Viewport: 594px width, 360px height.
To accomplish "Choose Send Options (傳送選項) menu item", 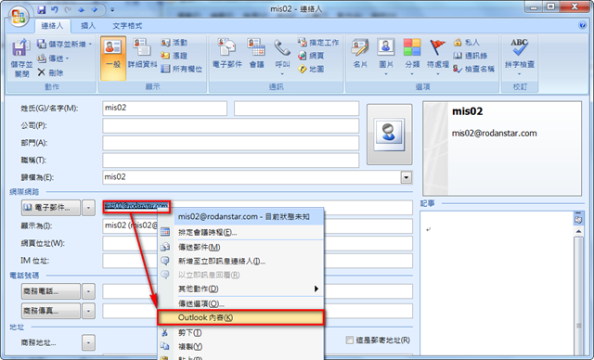I will pos(241,303).
